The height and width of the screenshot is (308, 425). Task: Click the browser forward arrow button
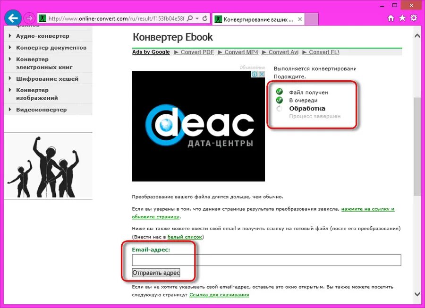point(29,18)
